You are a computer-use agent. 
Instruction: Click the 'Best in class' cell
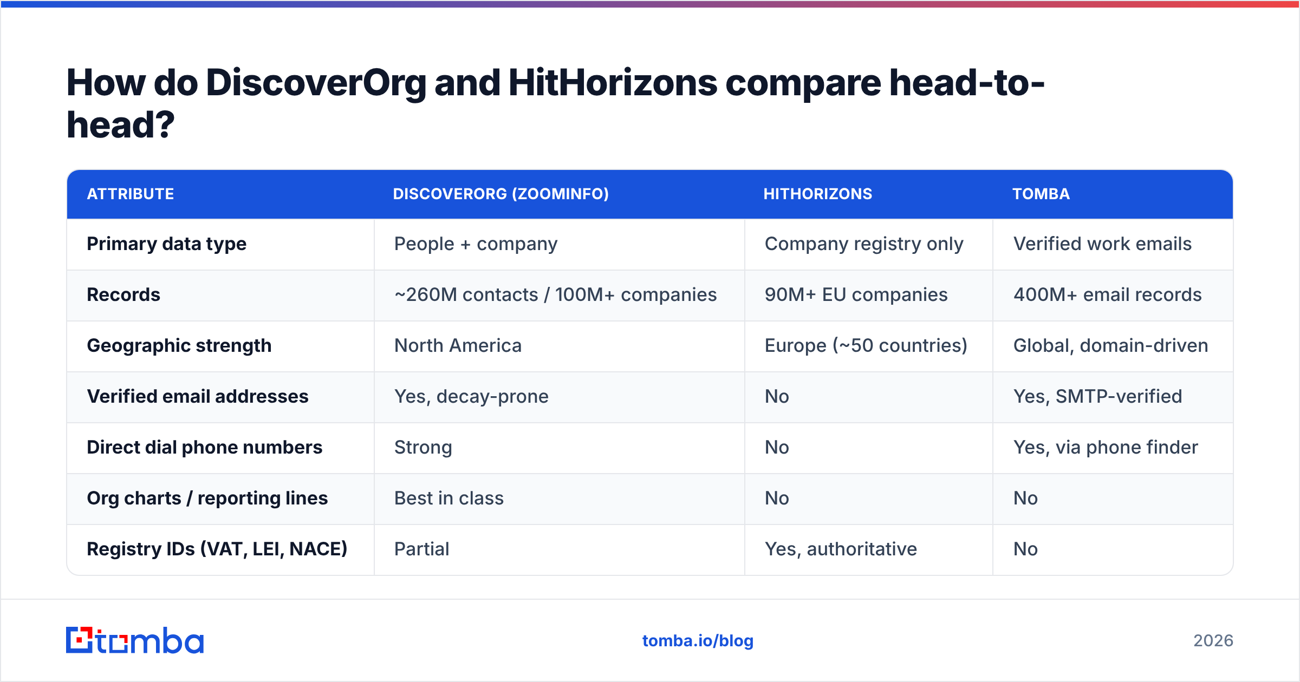point(449,499)
